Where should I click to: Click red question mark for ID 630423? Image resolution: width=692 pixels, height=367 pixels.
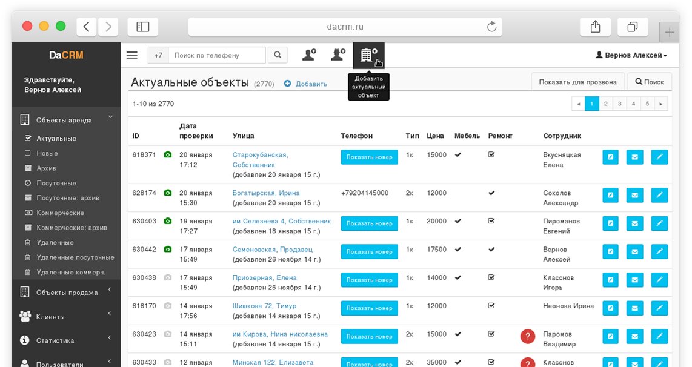[x=528, y=336]
